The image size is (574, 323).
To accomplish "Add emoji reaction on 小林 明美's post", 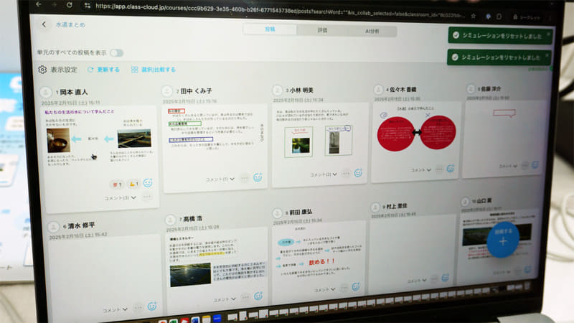I will pyautogui.click(x=358, y=173).
